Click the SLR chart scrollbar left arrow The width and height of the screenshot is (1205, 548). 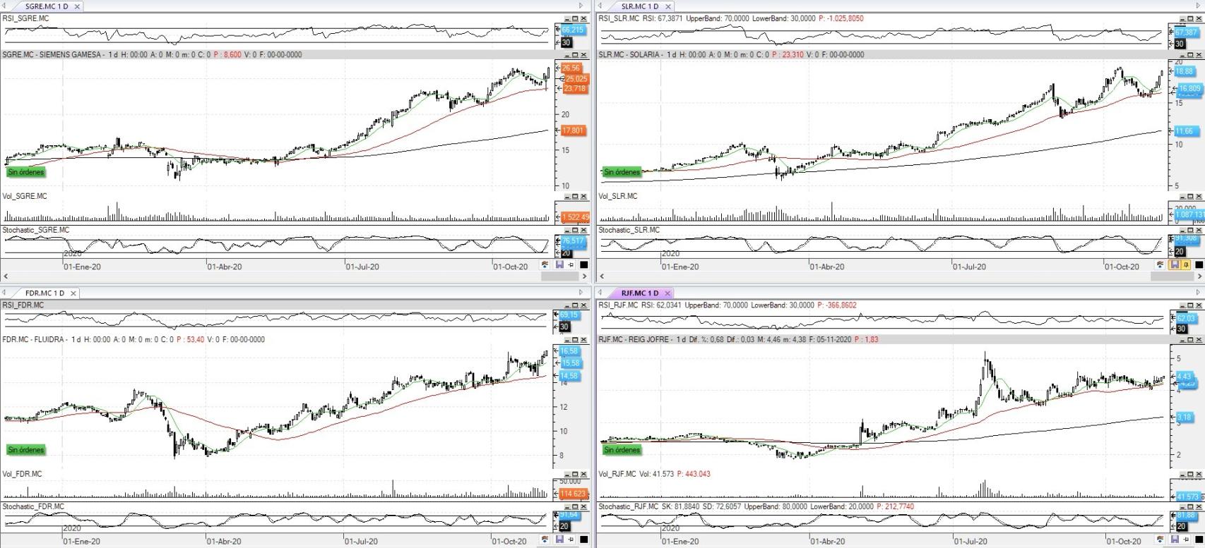click(602, 276)
